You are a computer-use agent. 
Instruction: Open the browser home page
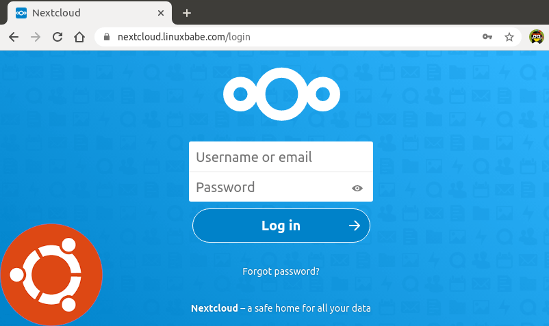(79, 37)
